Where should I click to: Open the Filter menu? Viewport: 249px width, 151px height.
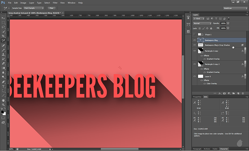[x=55, y=2]
